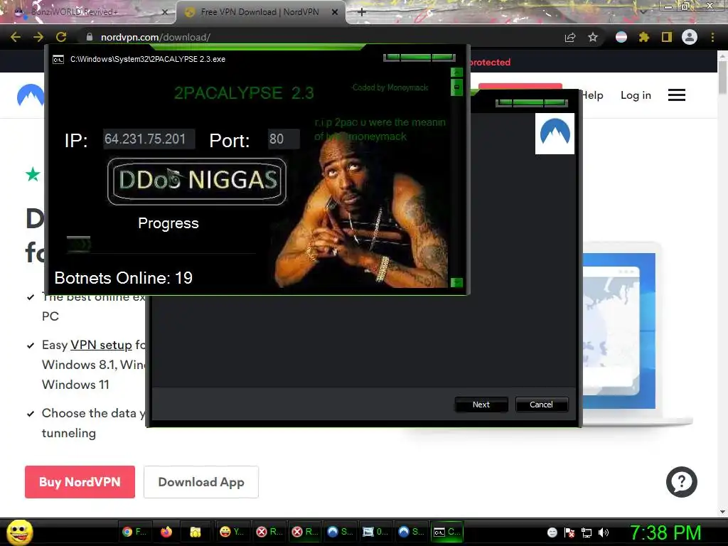728x546 pixels.
Task: Open the Chrome three-dot menu
Action: coord(712,37)
